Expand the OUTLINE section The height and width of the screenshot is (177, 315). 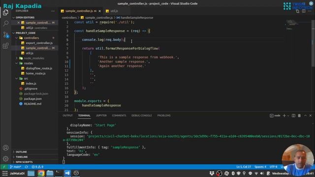(21, 152)
